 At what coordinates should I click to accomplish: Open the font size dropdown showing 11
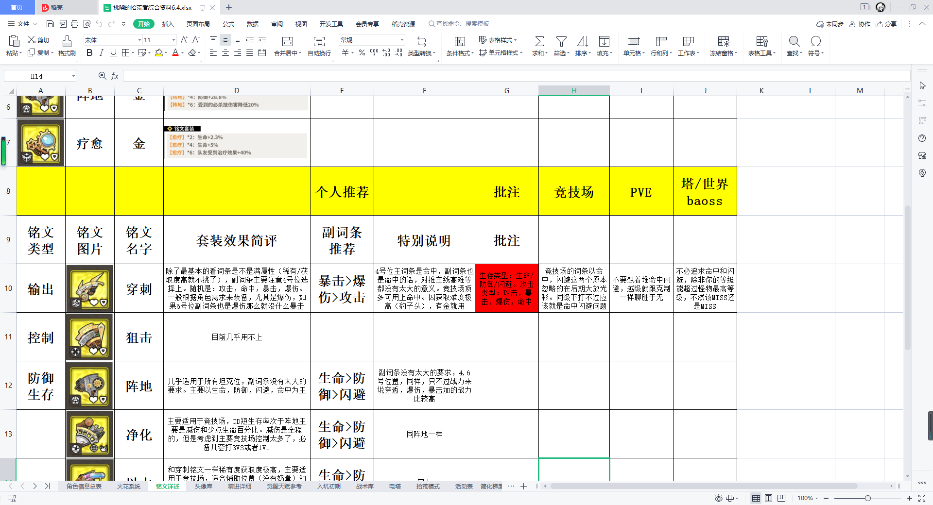(x=173, y=40)
